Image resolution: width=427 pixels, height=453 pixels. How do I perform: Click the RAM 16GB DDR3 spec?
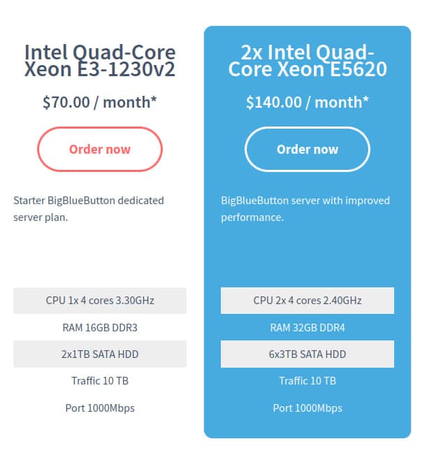pyautogui.click(x=99, y=327)
